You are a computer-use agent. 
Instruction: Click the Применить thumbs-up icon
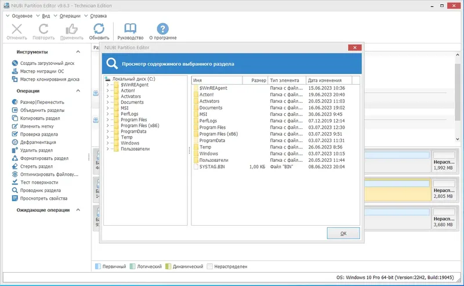[71, 29]
